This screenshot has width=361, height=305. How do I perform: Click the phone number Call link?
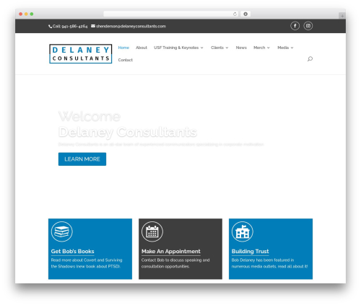click(68, 26)
